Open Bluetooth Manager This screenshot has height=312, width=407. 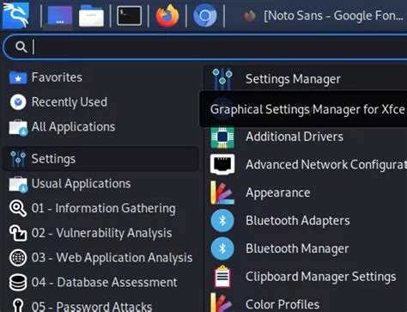point(306,248)
